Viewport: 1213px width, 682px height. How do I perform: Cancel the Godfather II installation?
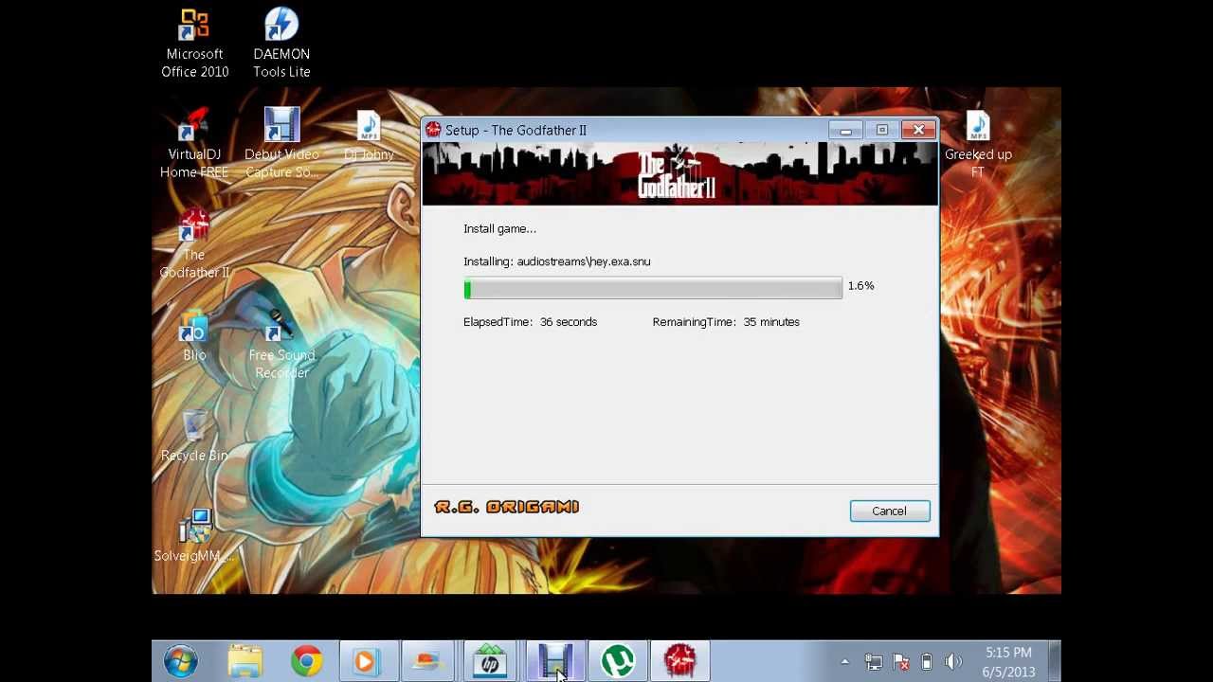pyautogui.click(x=889, y=511)
